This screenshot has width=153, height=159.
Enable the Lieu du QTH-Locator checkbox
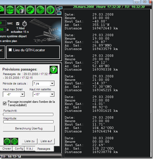[10, 50]
